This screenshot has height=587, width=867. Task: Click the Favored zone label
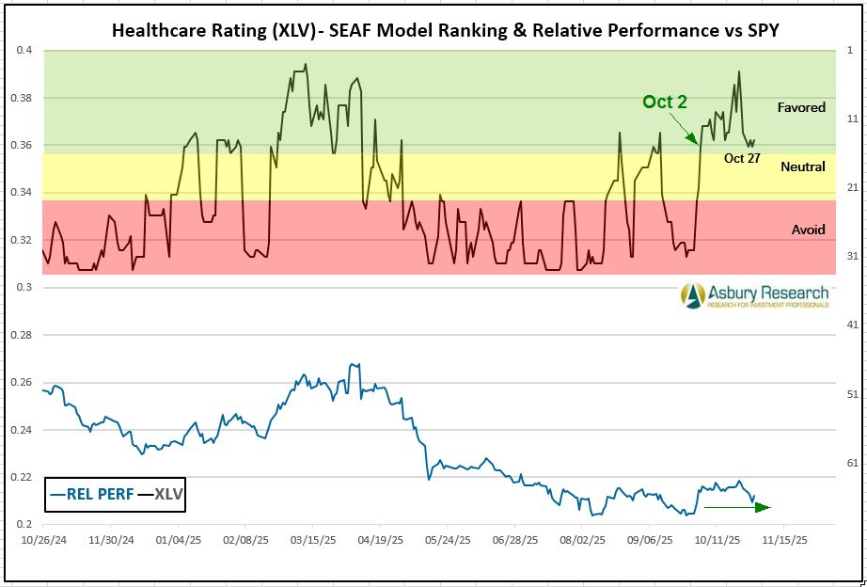800,107
